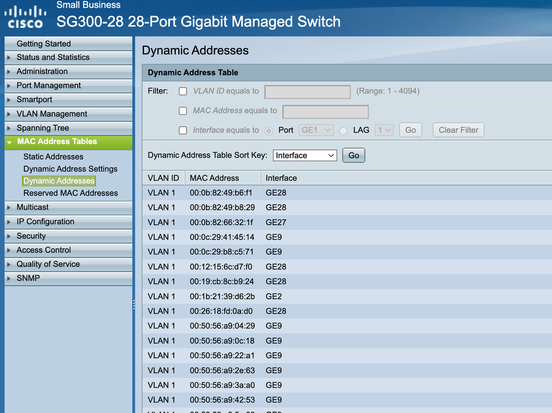Collapse the MAC Address Tables arrow

coord(9,142)
